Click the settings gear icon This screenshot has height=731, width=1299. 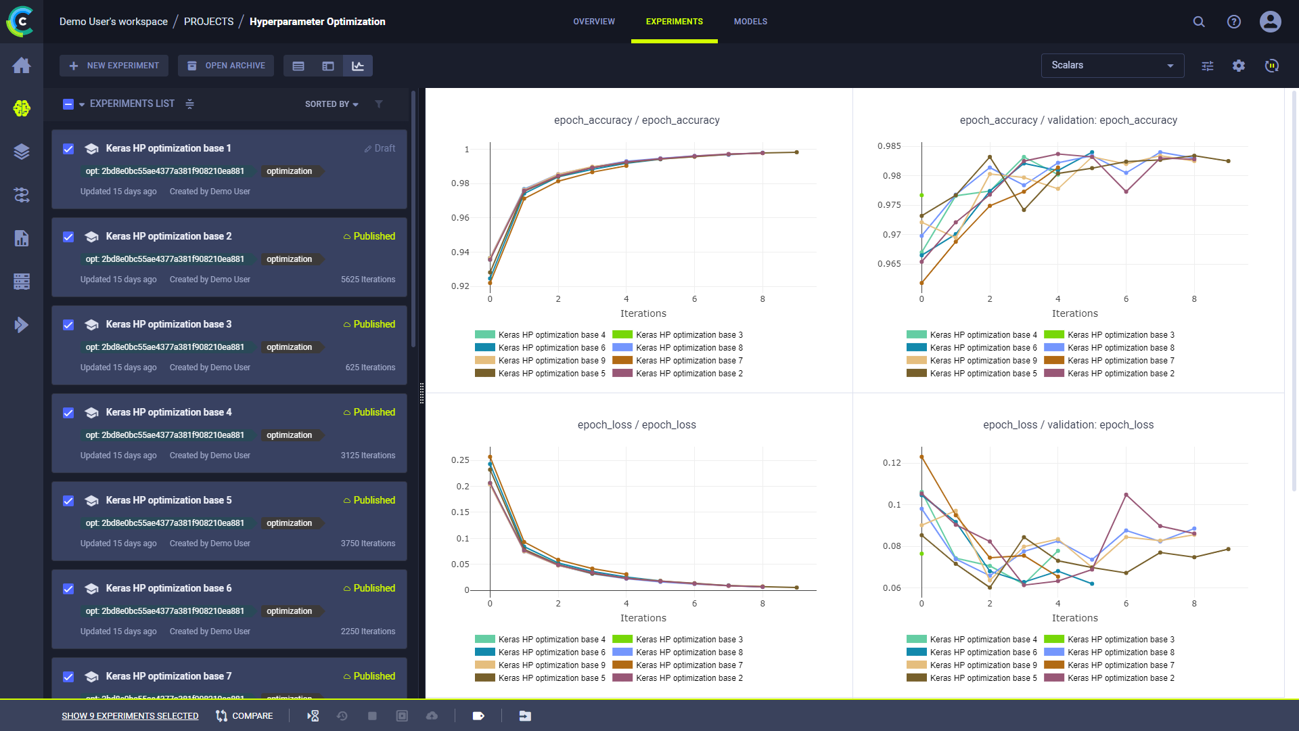[1239, 65]
